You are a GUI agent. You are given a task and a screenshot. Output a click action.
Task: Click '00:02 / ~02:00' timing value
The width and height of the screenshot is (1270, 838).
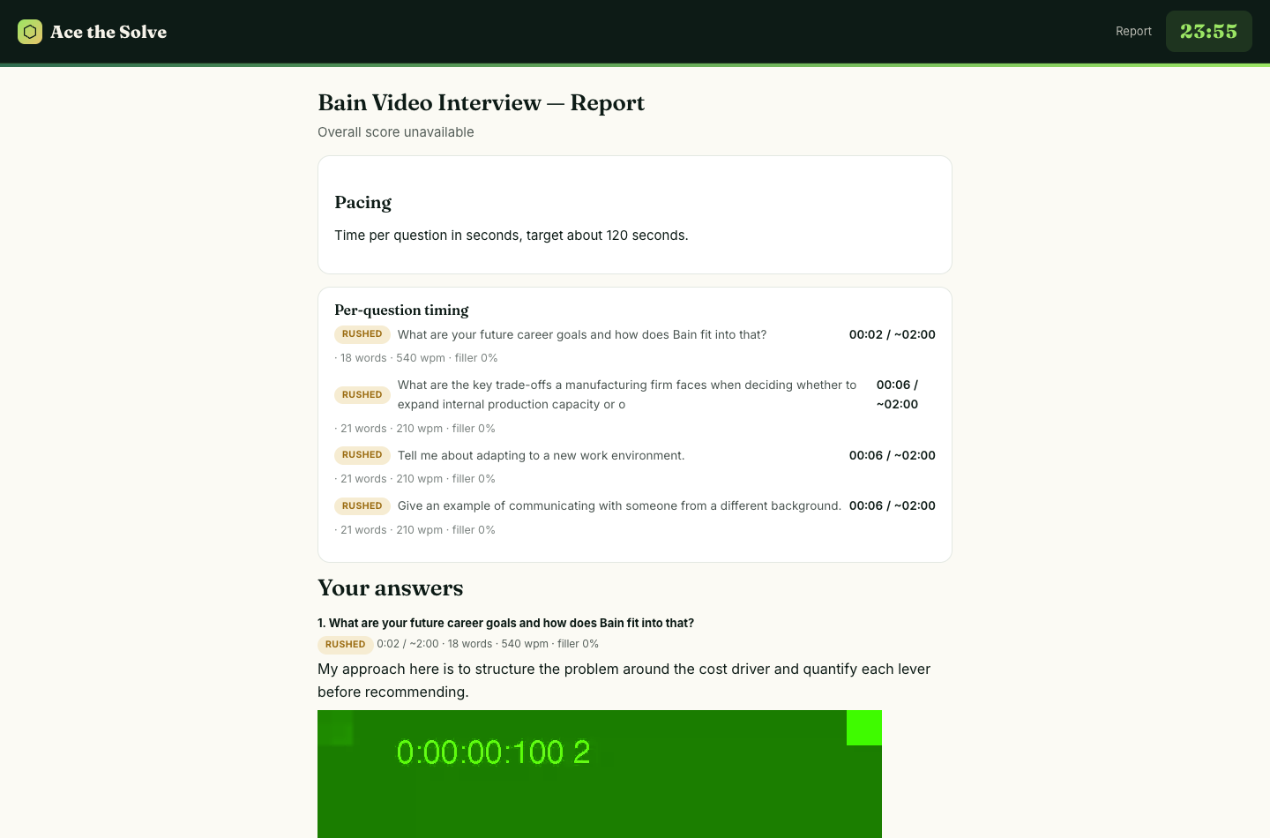(x=892, y=334)
